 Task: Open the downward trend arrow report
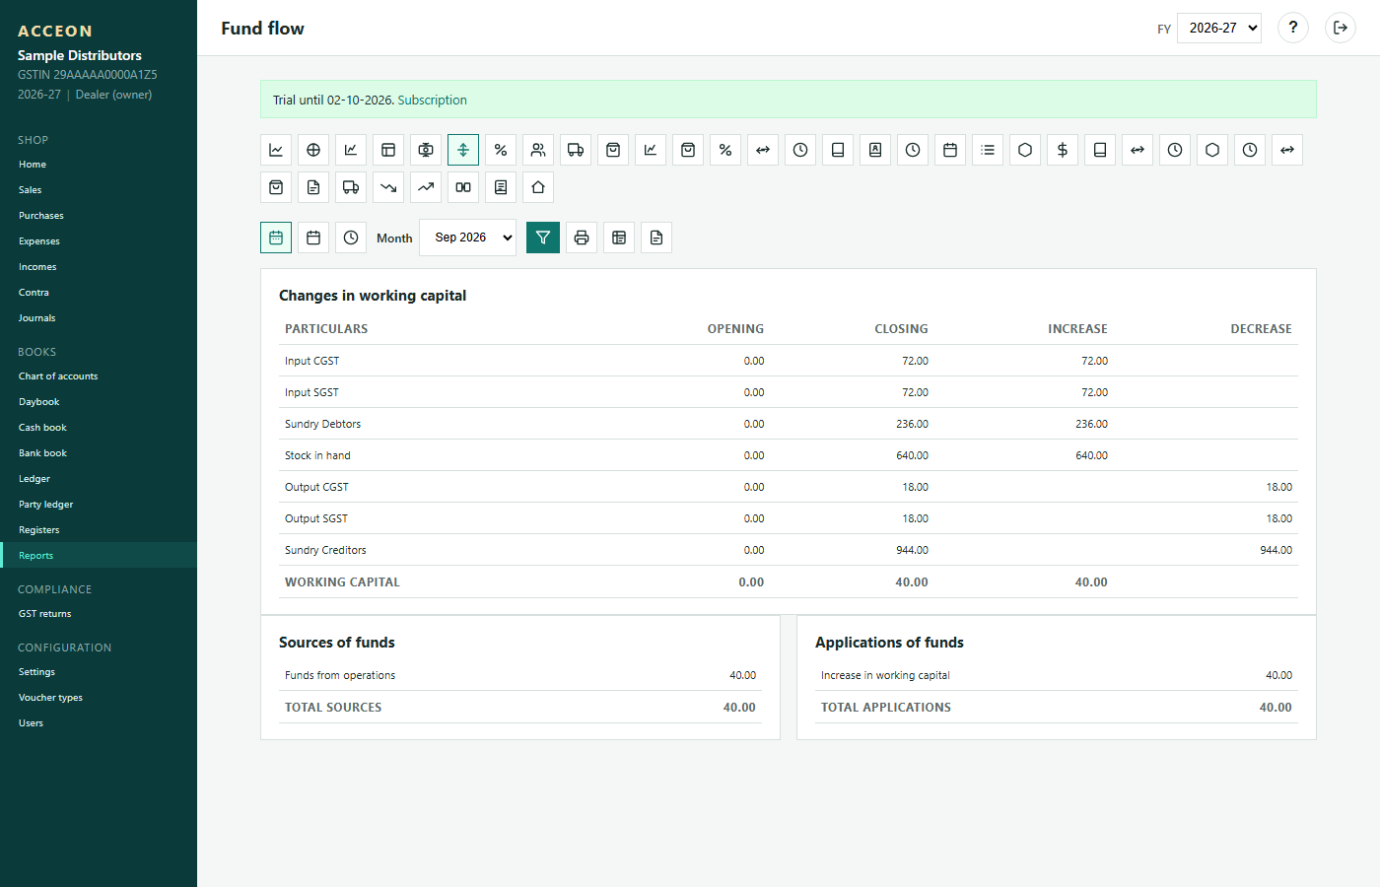(x=388, y=187)
